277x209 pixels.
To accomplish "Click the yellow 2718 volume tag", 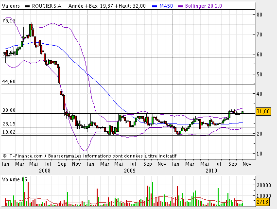I will (x=262, y=202).
